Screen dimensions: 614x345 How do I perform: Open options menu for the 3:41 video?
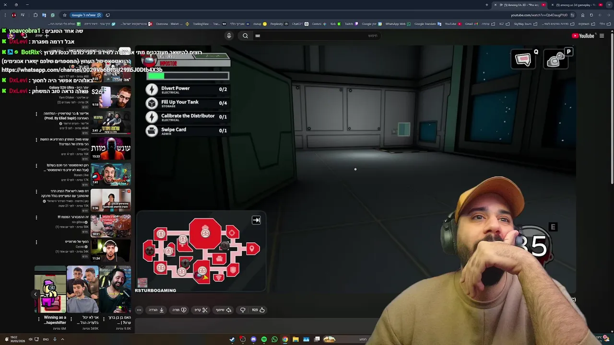coord(36,114)
